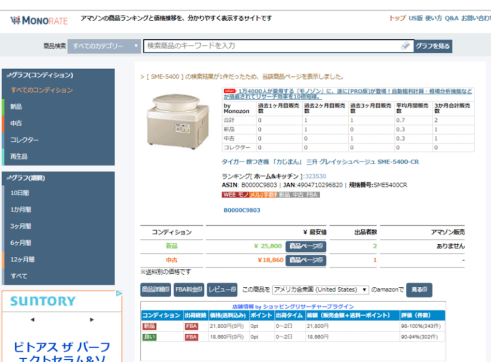Click the eraser icon in search field
This screenshot has width=491, height=362.
(x=405, y=46)
